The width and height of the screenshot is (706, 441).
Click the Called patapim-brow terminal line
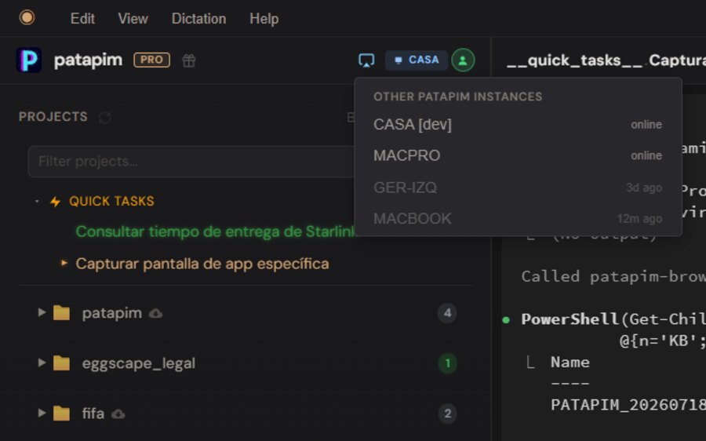tap(613, 276)
